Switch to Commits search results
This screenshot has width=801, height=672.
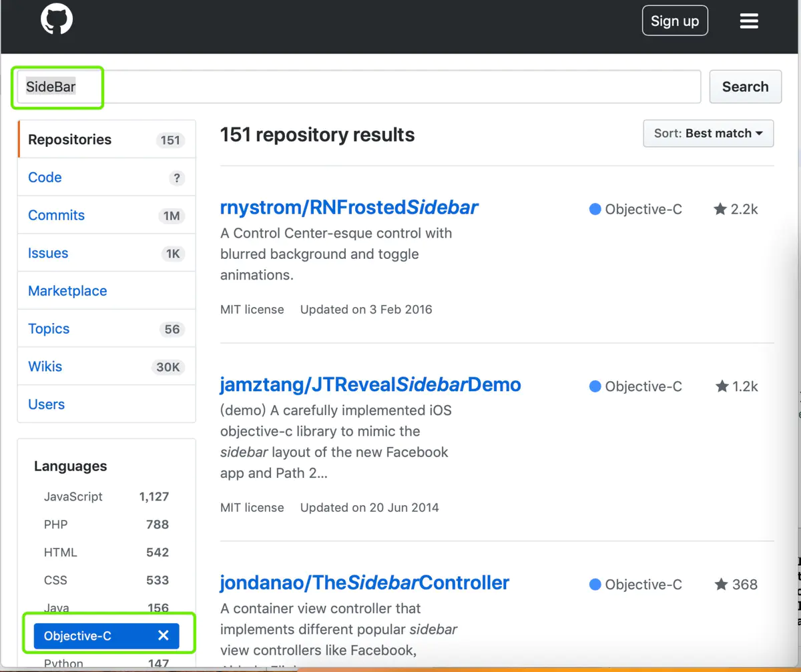[107, 215]
